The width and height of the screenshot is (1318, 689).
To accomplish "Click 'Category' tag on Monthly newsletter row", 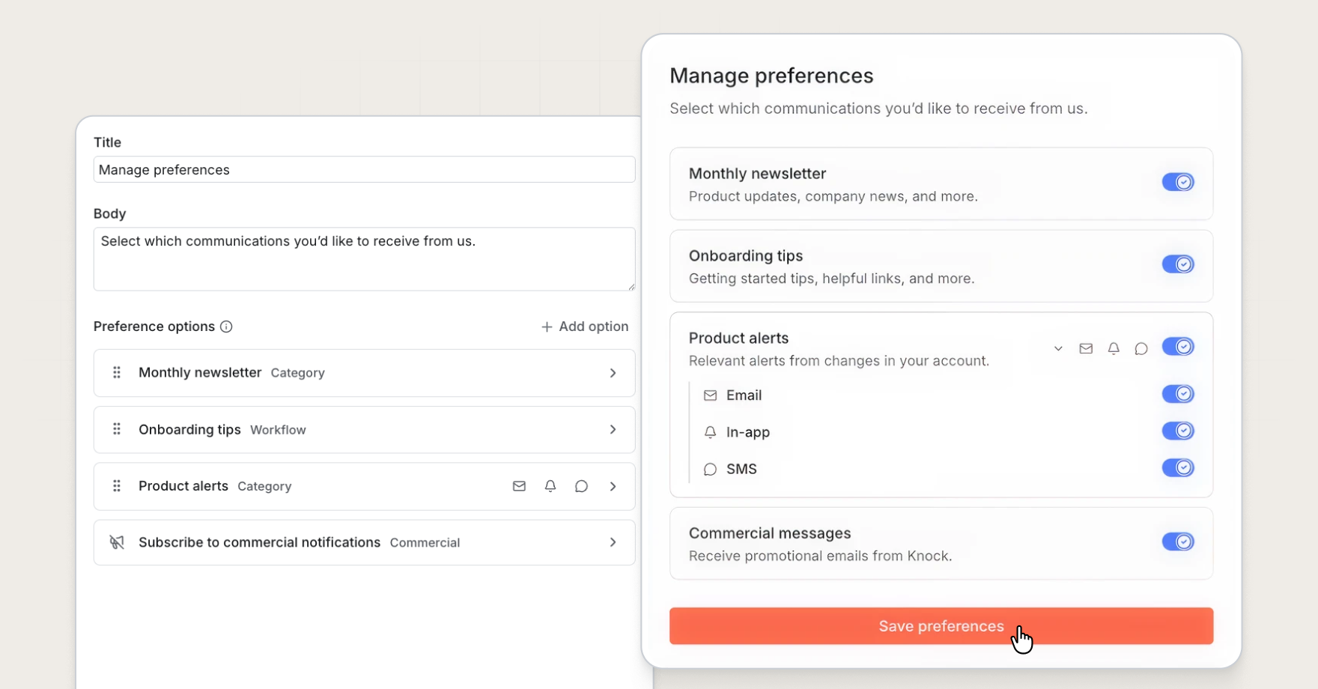I will click(x=297, y=373).
